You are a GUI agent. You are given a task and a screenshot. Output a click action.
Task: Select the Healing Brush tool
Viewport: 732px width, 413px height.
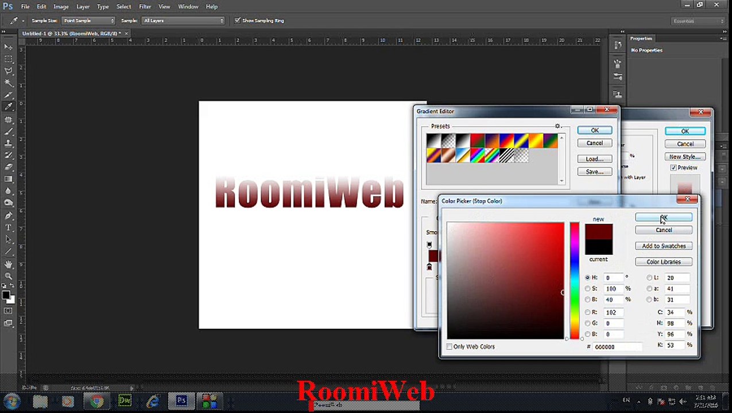click(9, 119)
